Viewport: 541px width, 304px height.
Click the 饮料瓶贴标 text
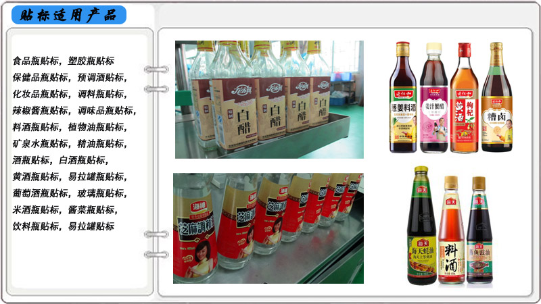point(36,226)
